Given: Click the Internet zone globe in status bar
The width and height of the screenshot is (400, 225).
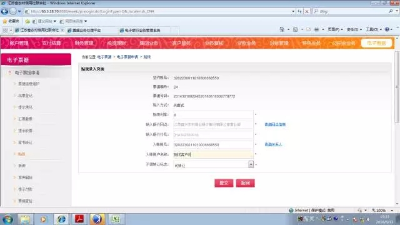Looking at the screenshot, I should pyautogui.click(x=291, y=211).
